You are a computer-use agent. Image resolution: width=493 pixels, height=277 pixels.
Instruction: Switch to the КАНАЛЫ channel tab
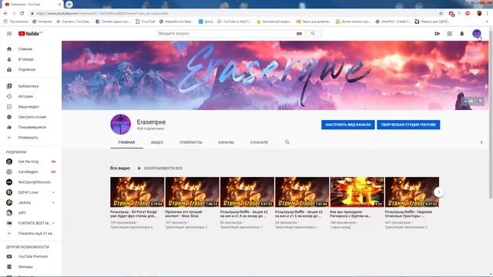point(226,142)
